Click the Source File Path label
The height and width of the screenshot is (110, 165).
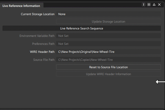44,60
